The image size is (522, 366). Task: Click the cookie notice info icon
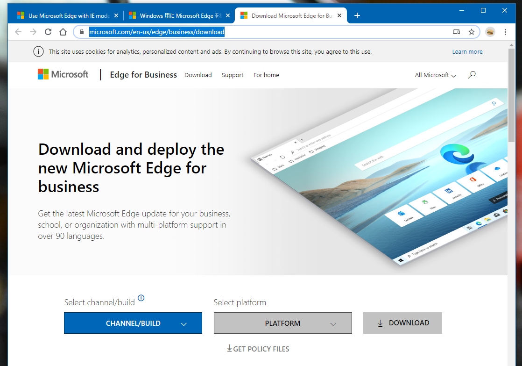[38, 52]
